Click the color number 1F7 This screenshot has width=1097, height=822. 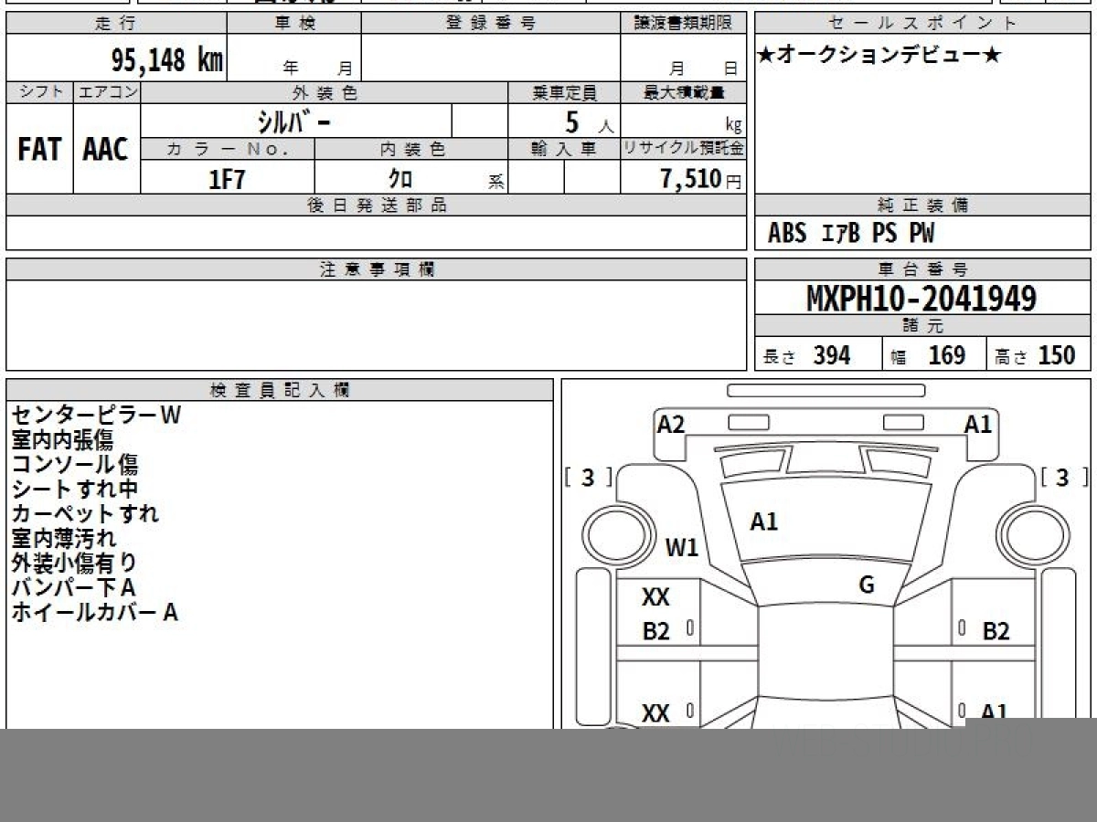point(228,179)
